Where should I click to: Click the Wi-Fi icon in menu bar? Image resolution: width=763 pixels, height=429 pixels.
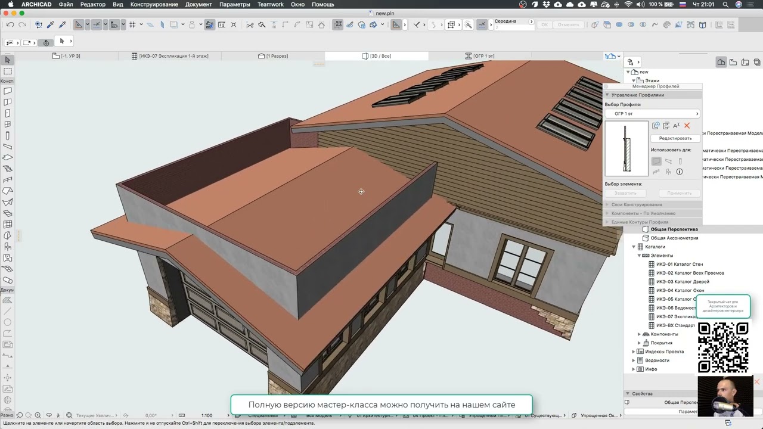pos(628,4)
